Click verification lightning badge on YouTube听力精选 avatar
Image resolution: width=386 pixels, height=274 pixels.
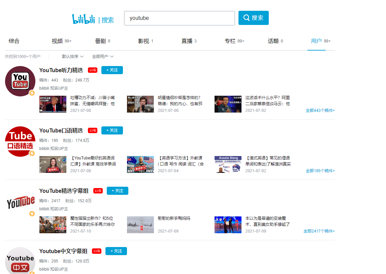(x=32, y=93)
